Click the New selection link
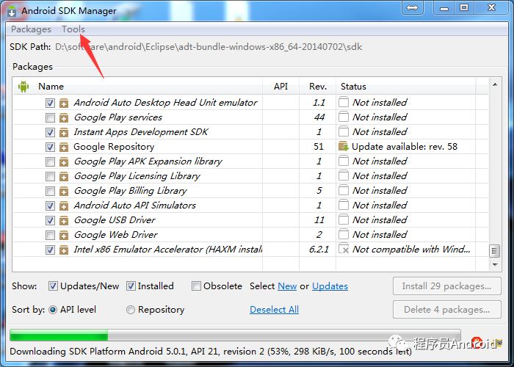 coord(287,286)
